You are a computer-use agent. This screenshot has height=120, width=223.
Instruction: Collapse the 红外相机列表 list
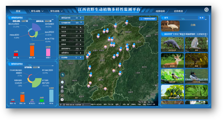(x=81, y=23)
